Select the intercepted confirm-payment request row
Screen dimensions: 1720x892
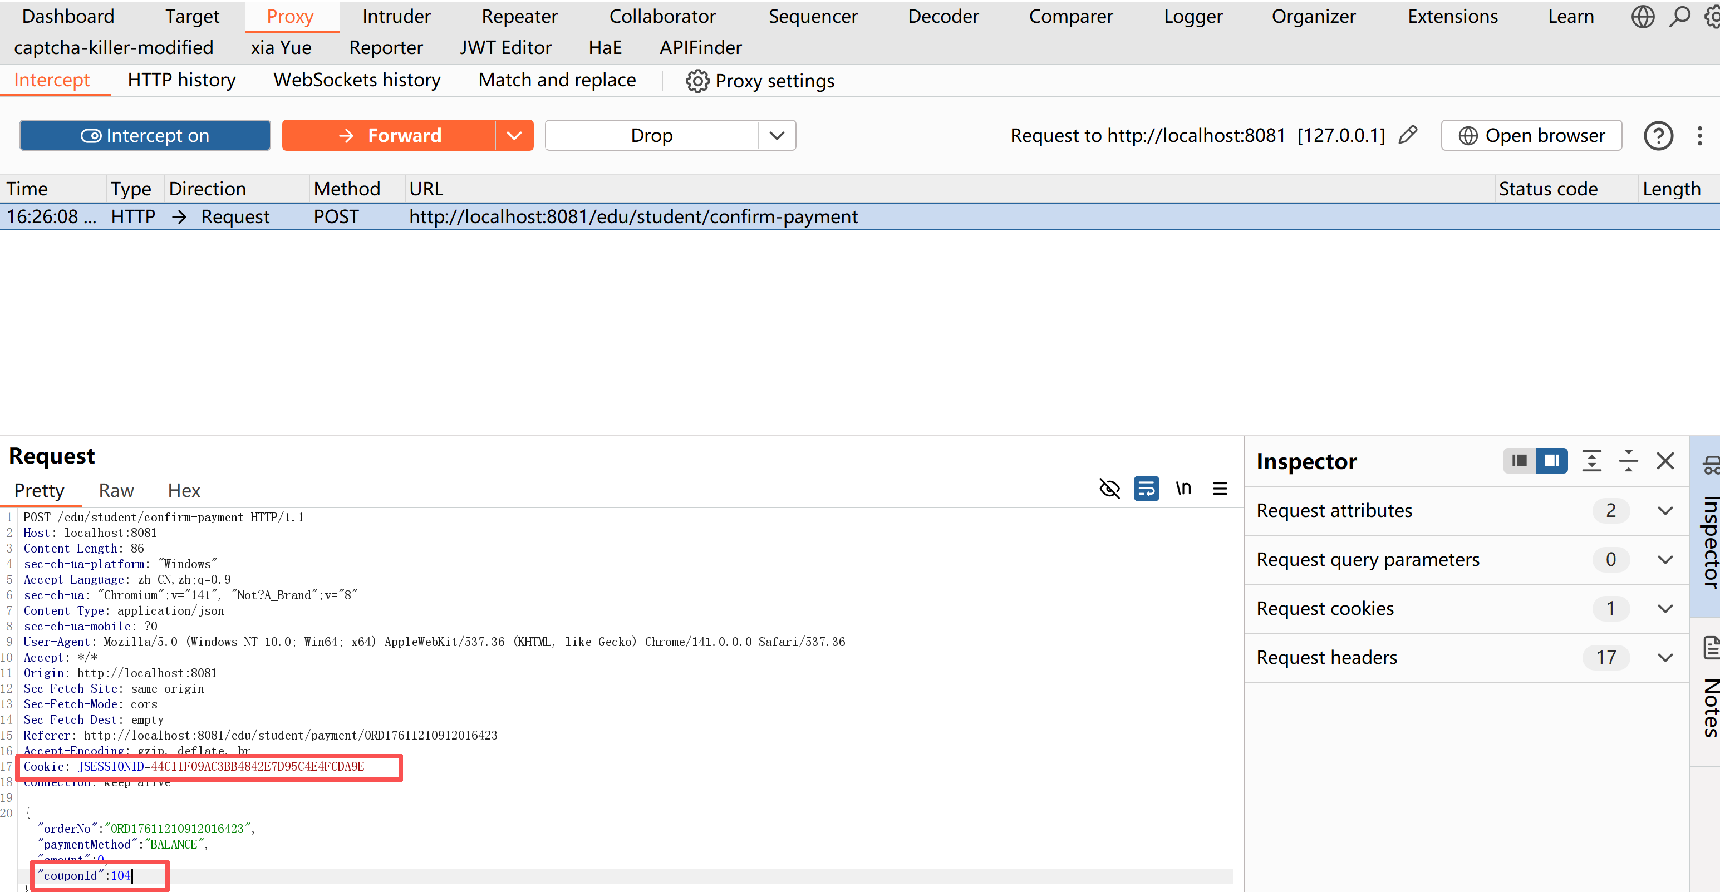(x=633, y=217)
